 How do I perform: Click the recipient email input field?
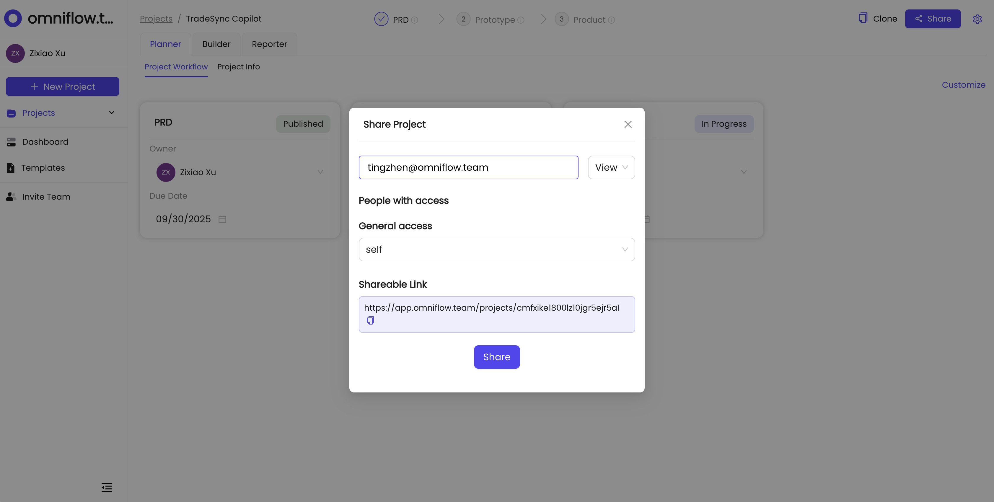pos(468,167)
